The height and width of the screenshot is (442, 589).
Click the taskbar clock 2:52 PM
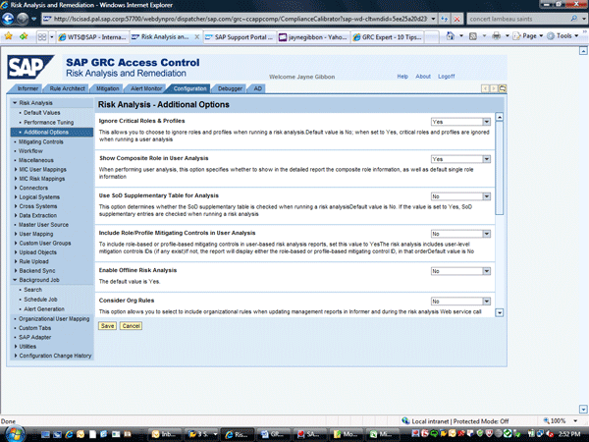click(569, 434)
